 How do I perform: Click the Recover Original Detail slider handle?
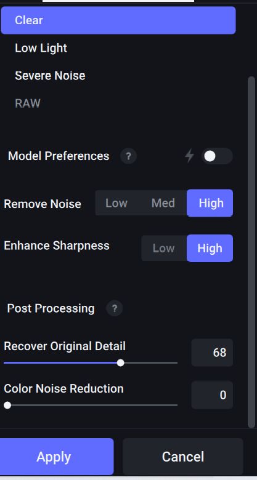(121, 362)
